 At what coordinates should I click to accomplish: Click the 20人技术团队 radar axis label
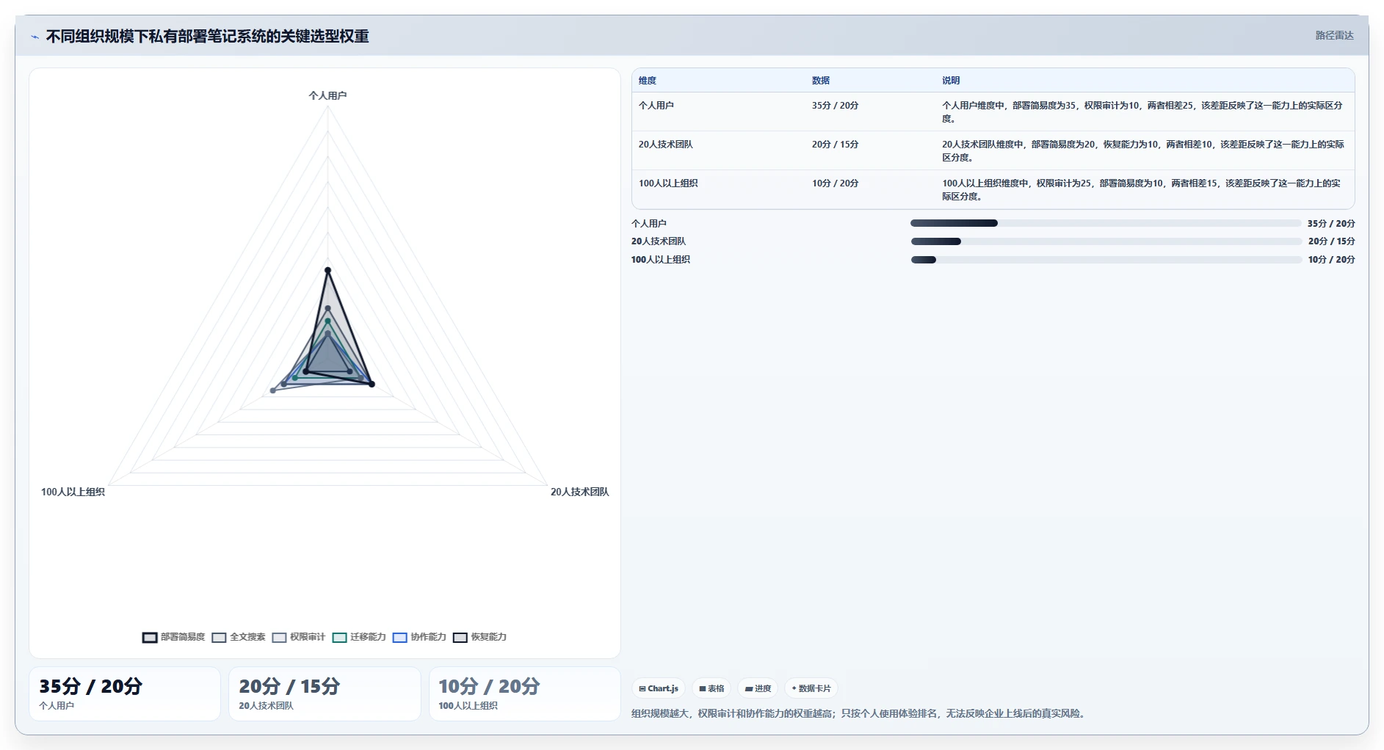point(580,492)
